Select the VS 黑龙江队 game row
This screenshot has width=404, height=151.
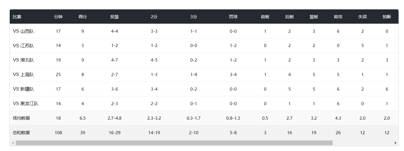pyautogui.click(x=26, y=104)
